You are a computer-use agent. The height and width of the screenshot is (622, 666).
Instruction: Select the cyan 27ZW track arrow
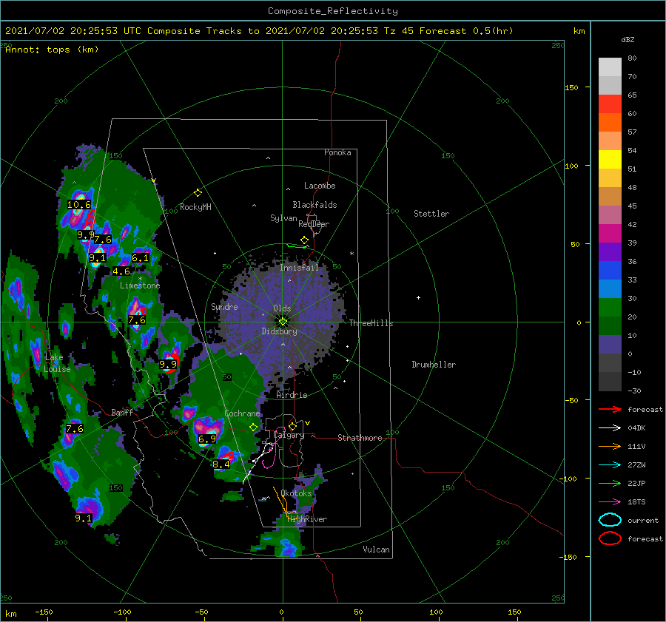point(610,465)
